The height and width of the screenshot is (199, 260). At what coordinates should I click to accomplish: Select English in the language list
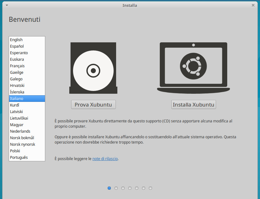[27, 40]
